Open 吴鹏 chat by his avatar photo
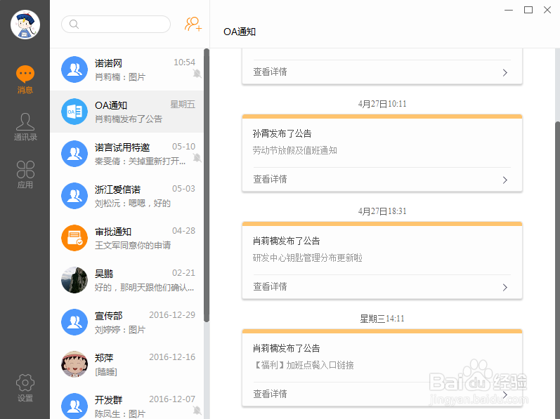This screenshot has height=419, width=560. [74, 280]
